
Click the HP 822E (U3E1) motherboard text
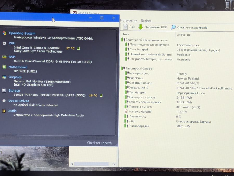[25, 71]
